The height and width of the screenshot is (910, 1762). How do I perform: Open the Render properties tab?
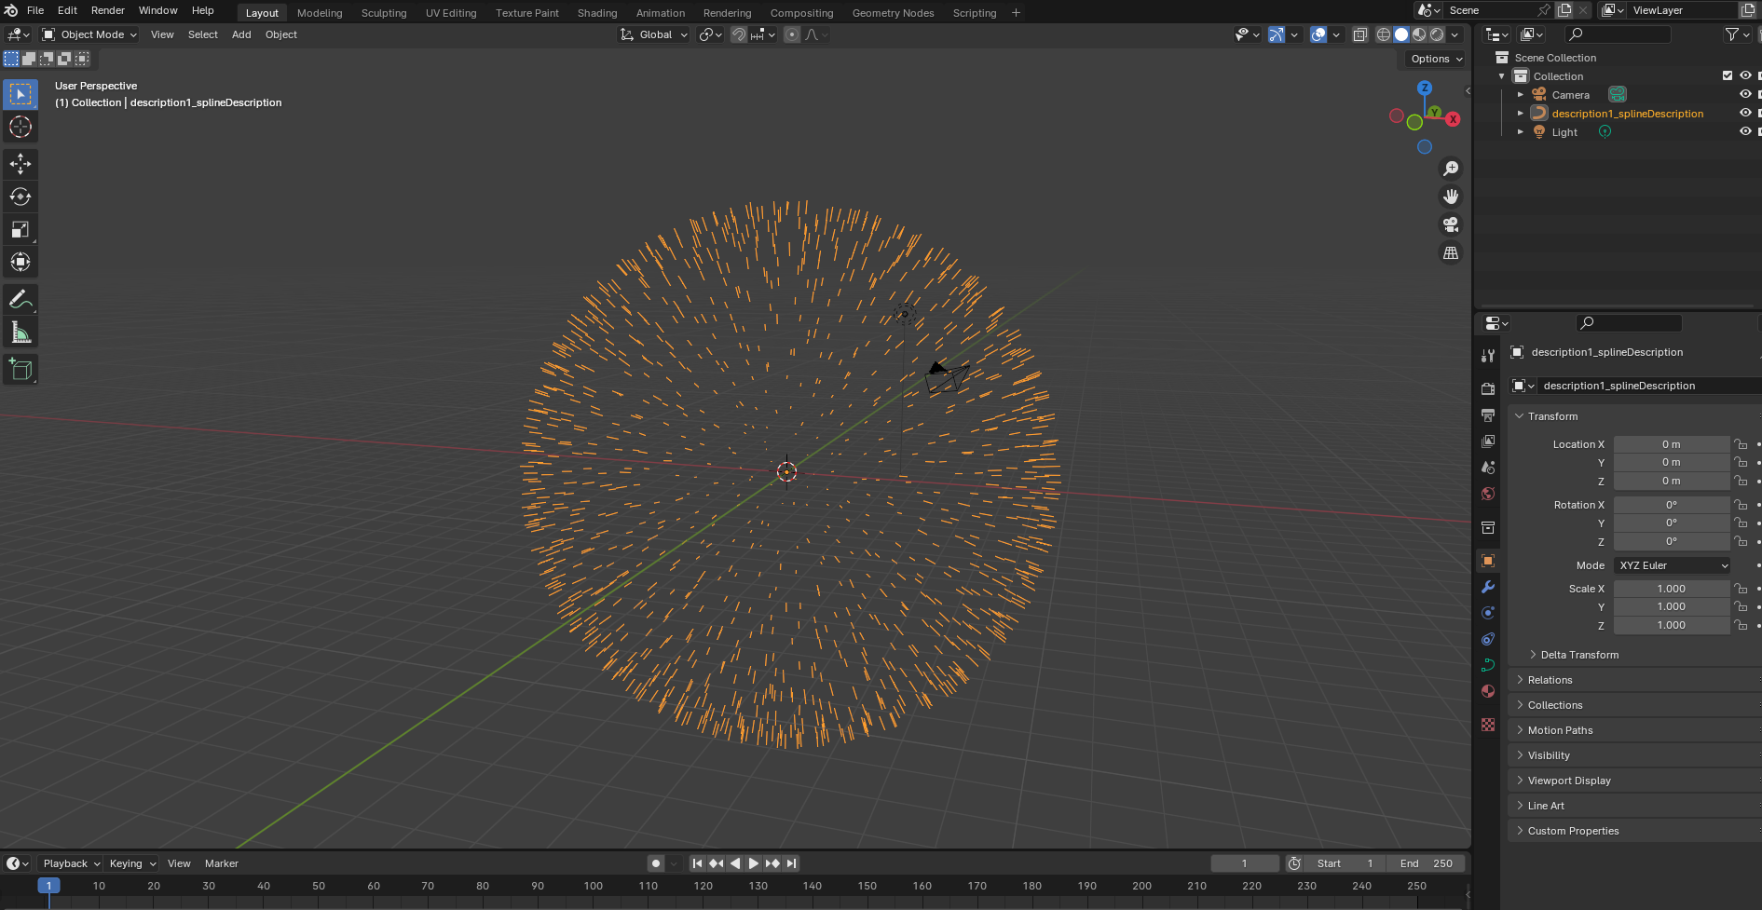coord(1488,388)
